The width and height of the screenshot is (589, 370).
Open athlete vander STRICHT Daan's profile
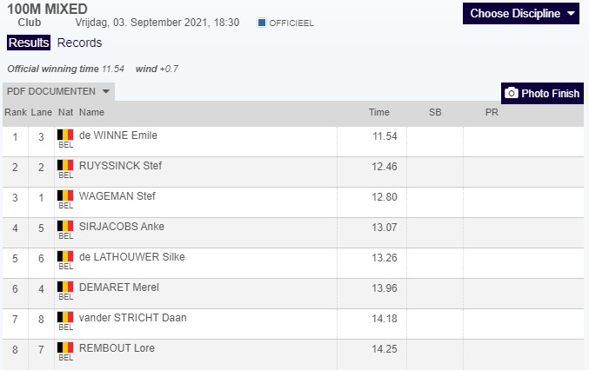(x=132, y=318)
